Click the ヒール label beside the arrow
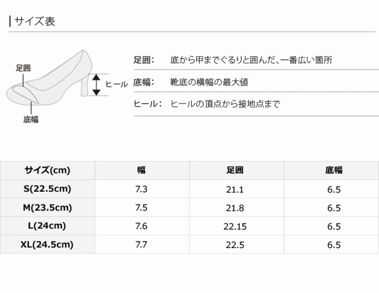The image size is (379, 293). (117, 84)
